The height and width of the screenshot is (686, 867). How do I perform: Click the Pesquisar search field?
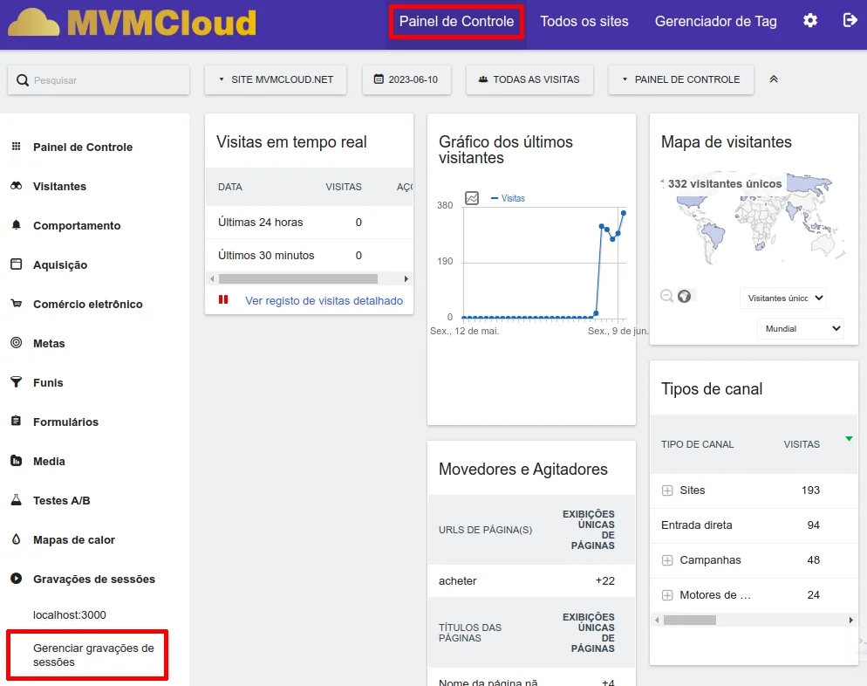pyautogui.click(x=99, y=80)
